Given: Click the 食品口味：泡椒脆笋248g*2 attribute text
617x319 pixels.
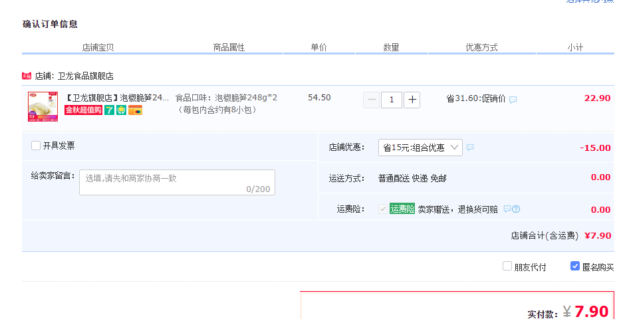Looking at the screenshot, I should (x=226, y=98).
